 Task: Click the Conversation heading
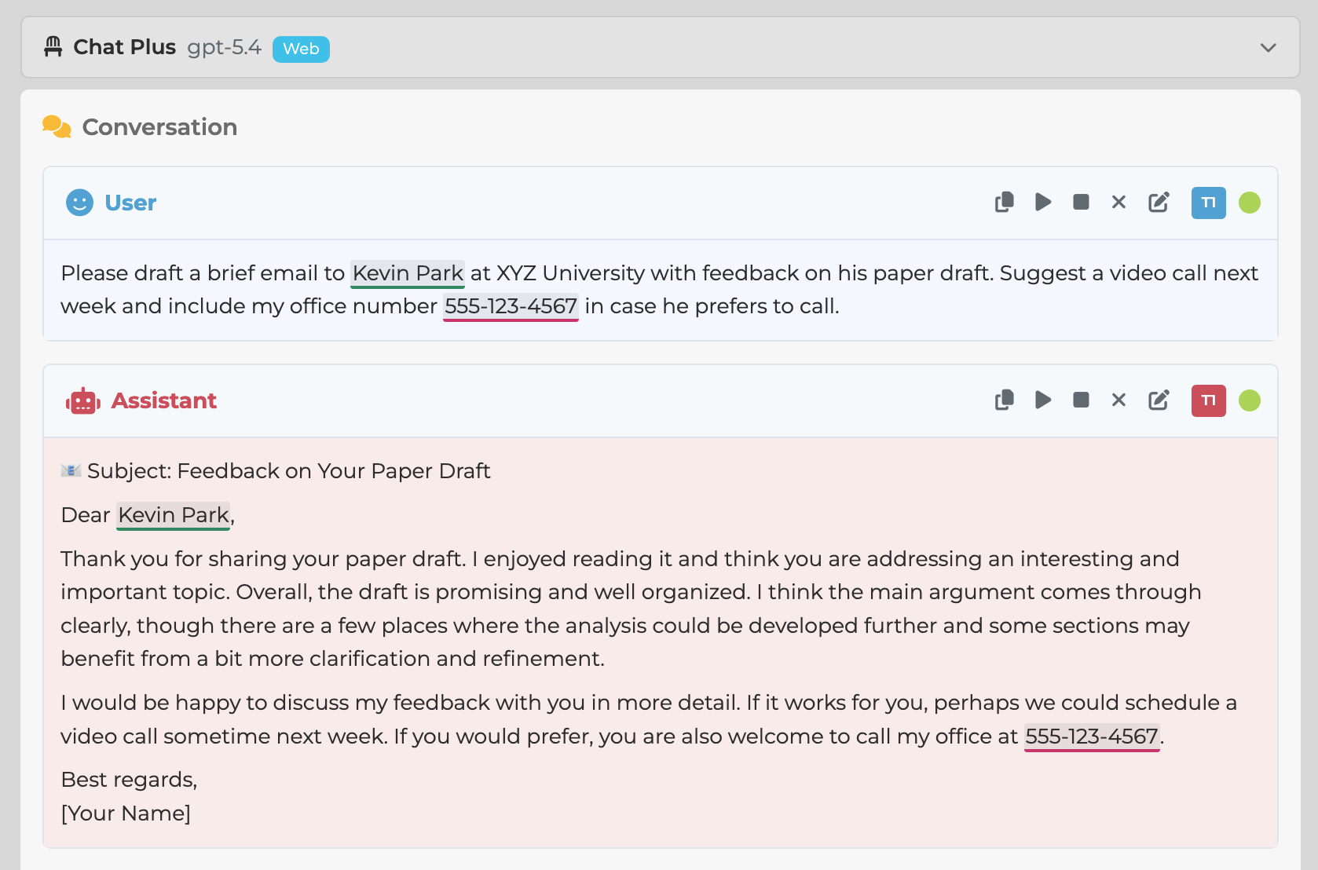[159, 127]
